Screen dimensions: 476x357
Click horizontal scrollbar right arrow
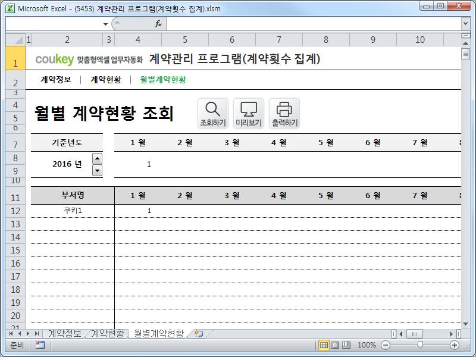click(x=452, y=334)
